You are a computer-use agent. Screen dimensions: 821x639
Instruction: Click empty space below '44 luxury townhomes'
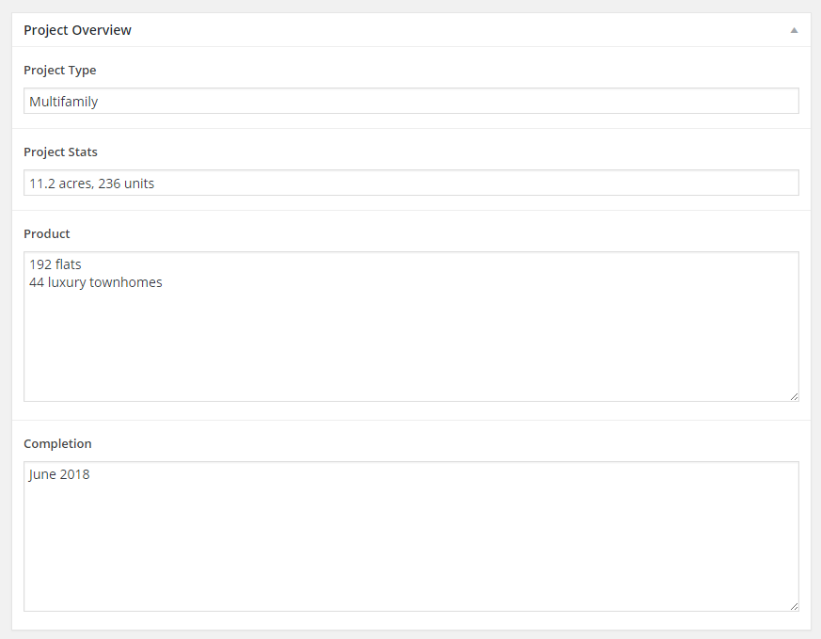(411, 345)
